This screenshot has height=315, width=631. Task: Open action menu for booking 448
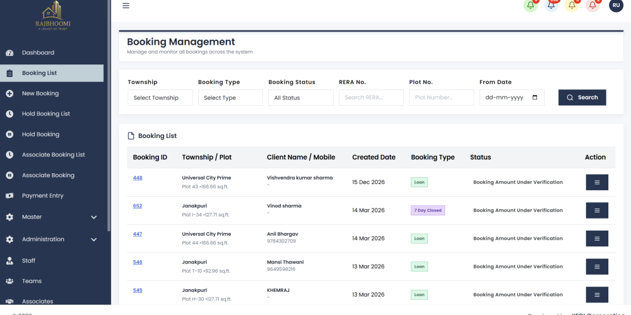pos(596,182)
